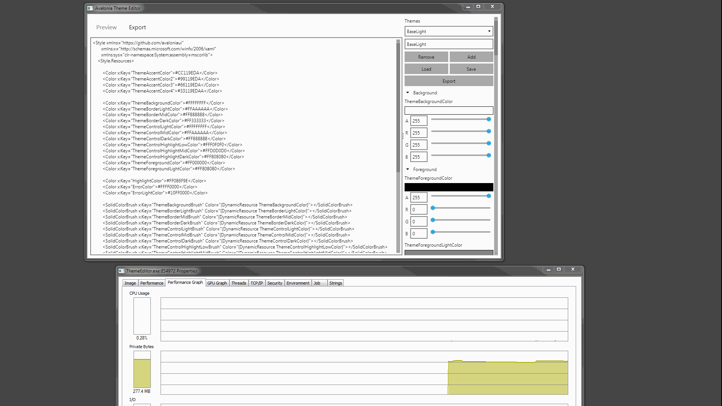Open the TCP/IP tab

(x=256, y=283)
